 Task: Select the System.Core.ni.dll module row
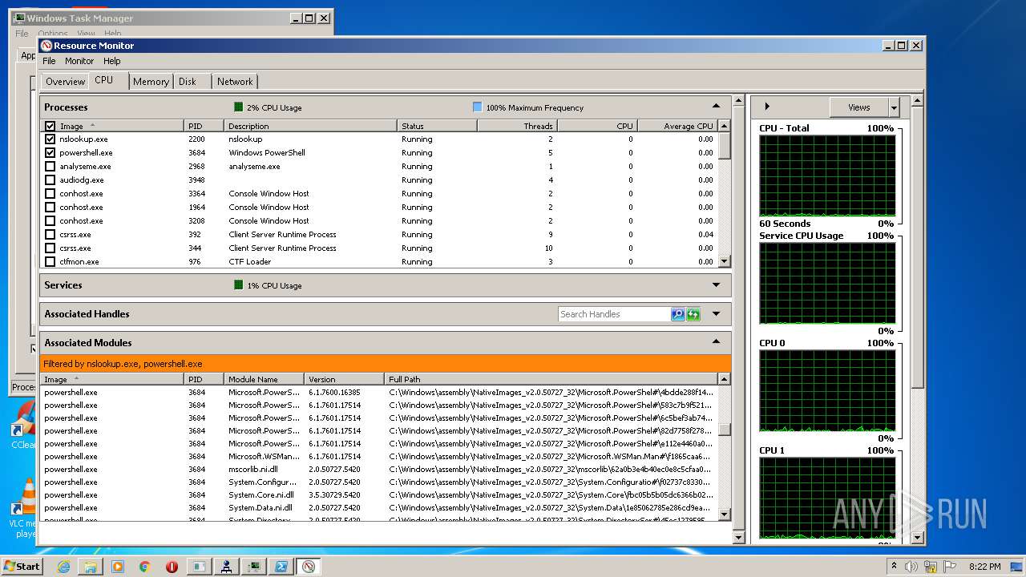coord(379,494)
